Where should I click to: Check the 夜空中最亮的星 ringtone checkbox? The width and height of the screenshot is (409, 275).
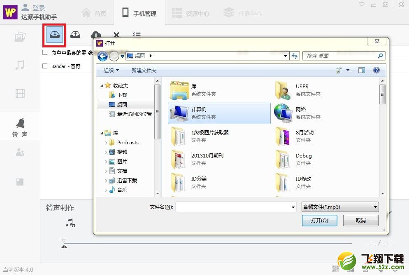click(x=45, y=52)
